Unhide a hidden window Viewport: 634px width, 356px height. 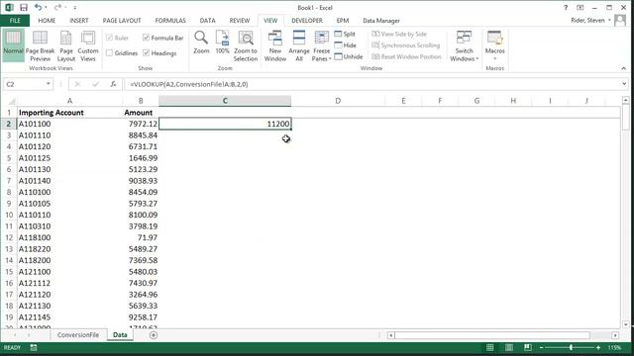click(x=349, y=56)
